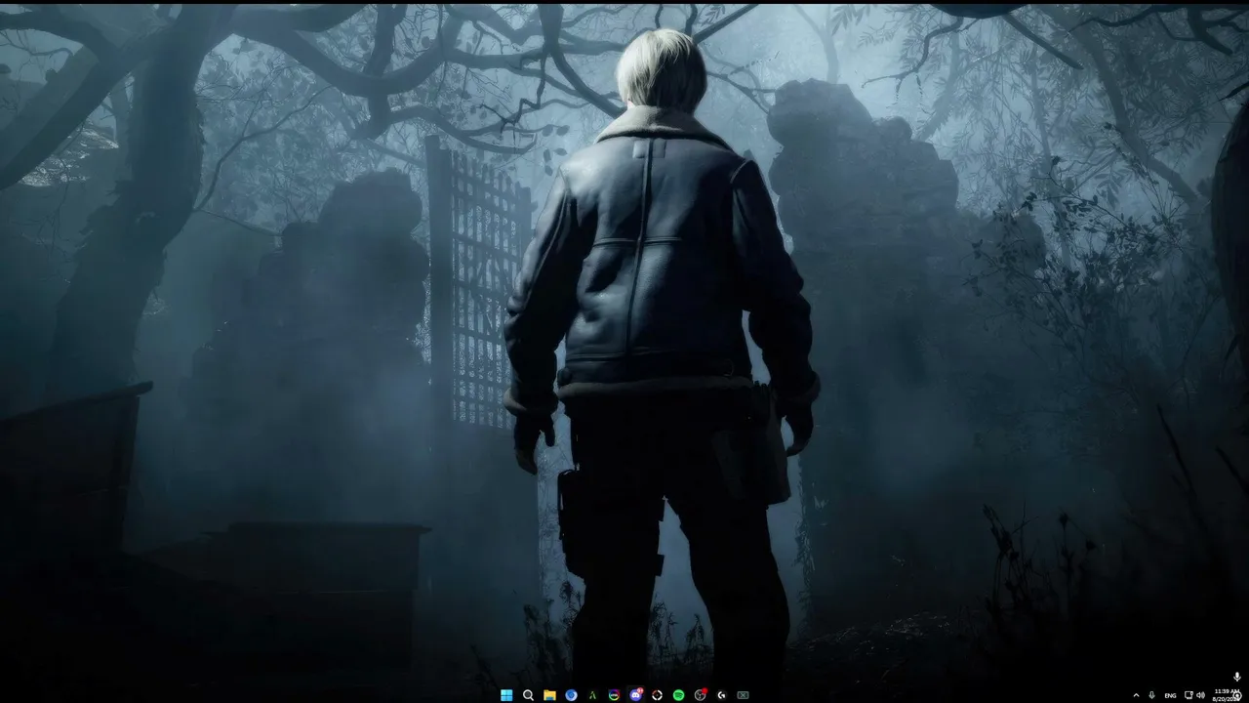Open network settings from the tray
1249x703 pixels.
(x=1189, y=695)
